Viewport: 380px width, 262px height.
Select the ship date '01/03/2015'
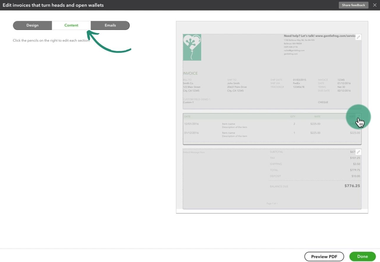coord(299,80)
